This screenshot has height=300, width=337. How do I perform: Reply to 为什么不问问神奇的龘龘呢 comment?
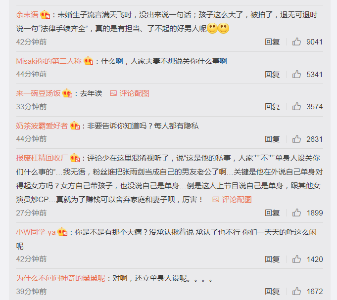pos(272,292)
